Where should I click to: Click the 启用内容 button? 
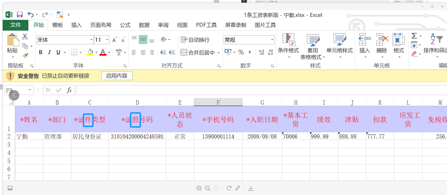tap(117, 76)
